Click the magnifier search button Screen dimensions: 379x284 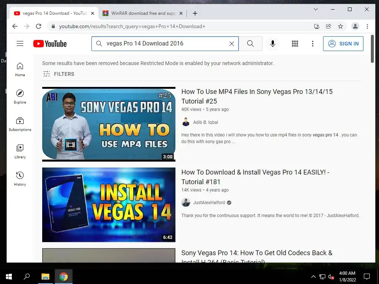click(x=251, y=44)
